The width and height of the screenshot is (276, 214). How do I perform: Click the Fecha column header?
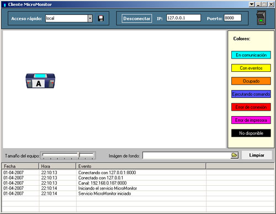[20, 166]
